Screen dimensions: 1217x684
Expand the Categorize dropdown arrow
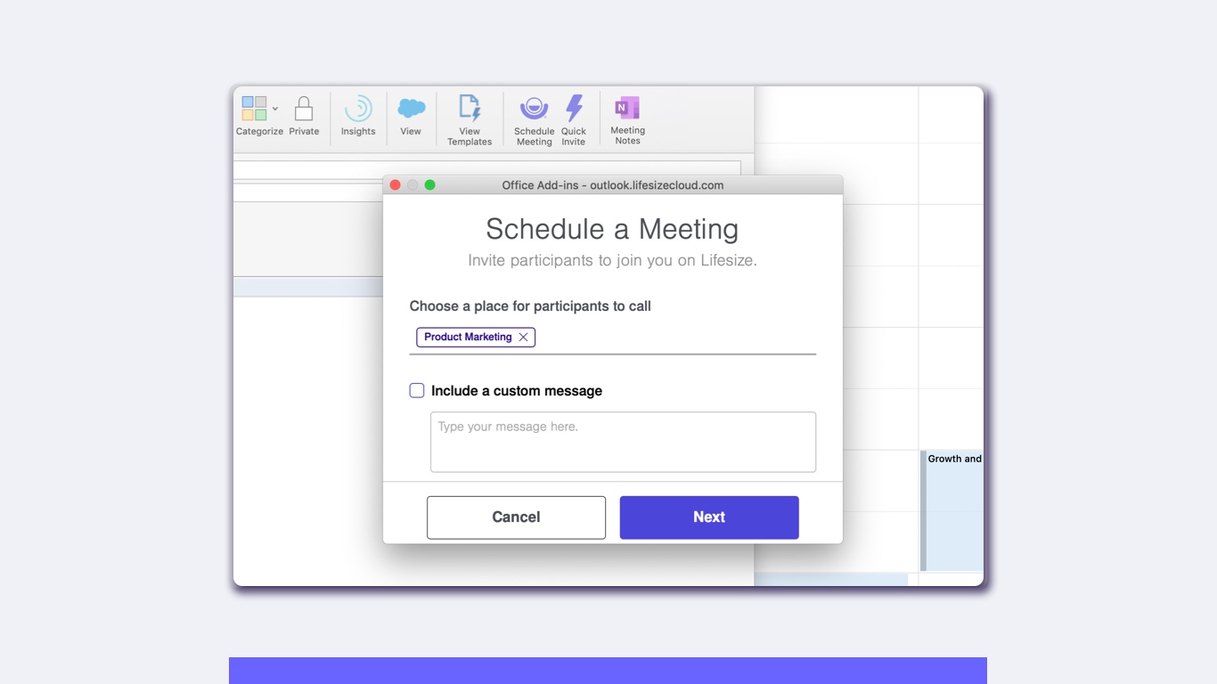coord(275,109)
